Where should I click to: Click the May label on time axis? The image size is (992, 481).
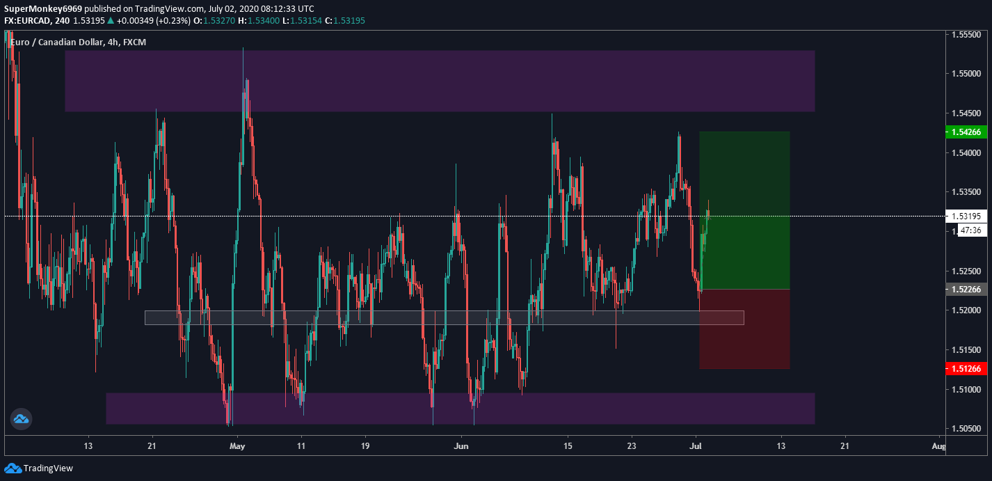click(x=237, y=445)
